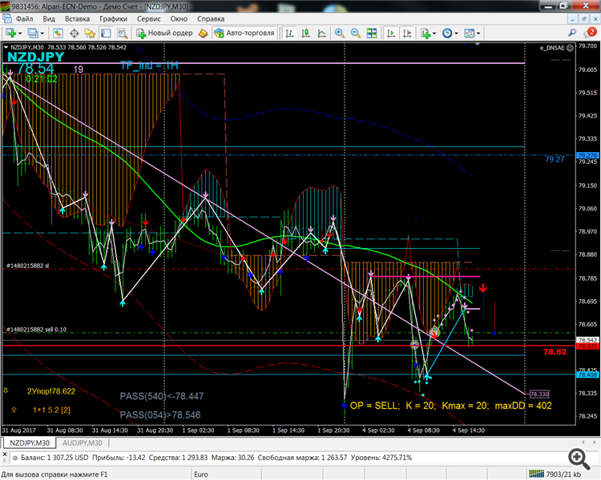Toggle the Data Window crosshair icon
The height and width of the screenshot is (480, 601).
[x=74, y=34]
